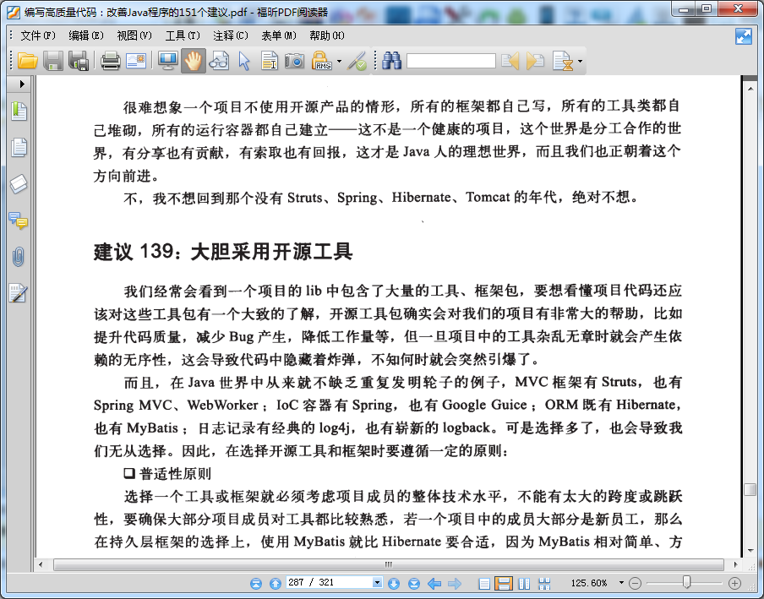Click the heading 建议 139：大胆采用开源工具

coord(223,252)
